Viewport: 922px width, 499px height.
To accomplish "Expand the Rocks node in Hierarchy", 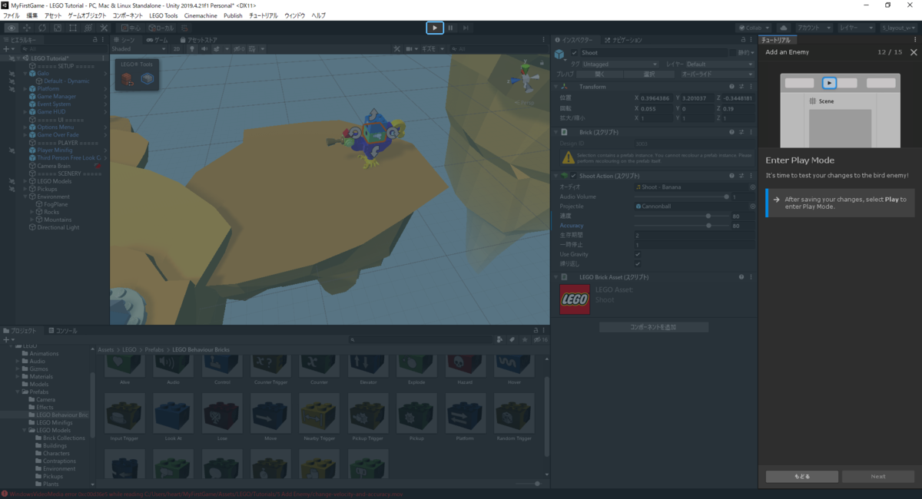I will click(33, 212).
